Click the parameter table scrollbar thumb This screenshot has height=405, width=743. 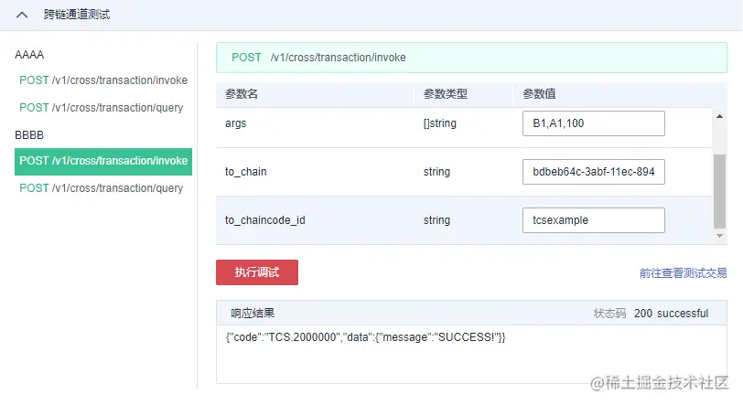coord(719,191)
